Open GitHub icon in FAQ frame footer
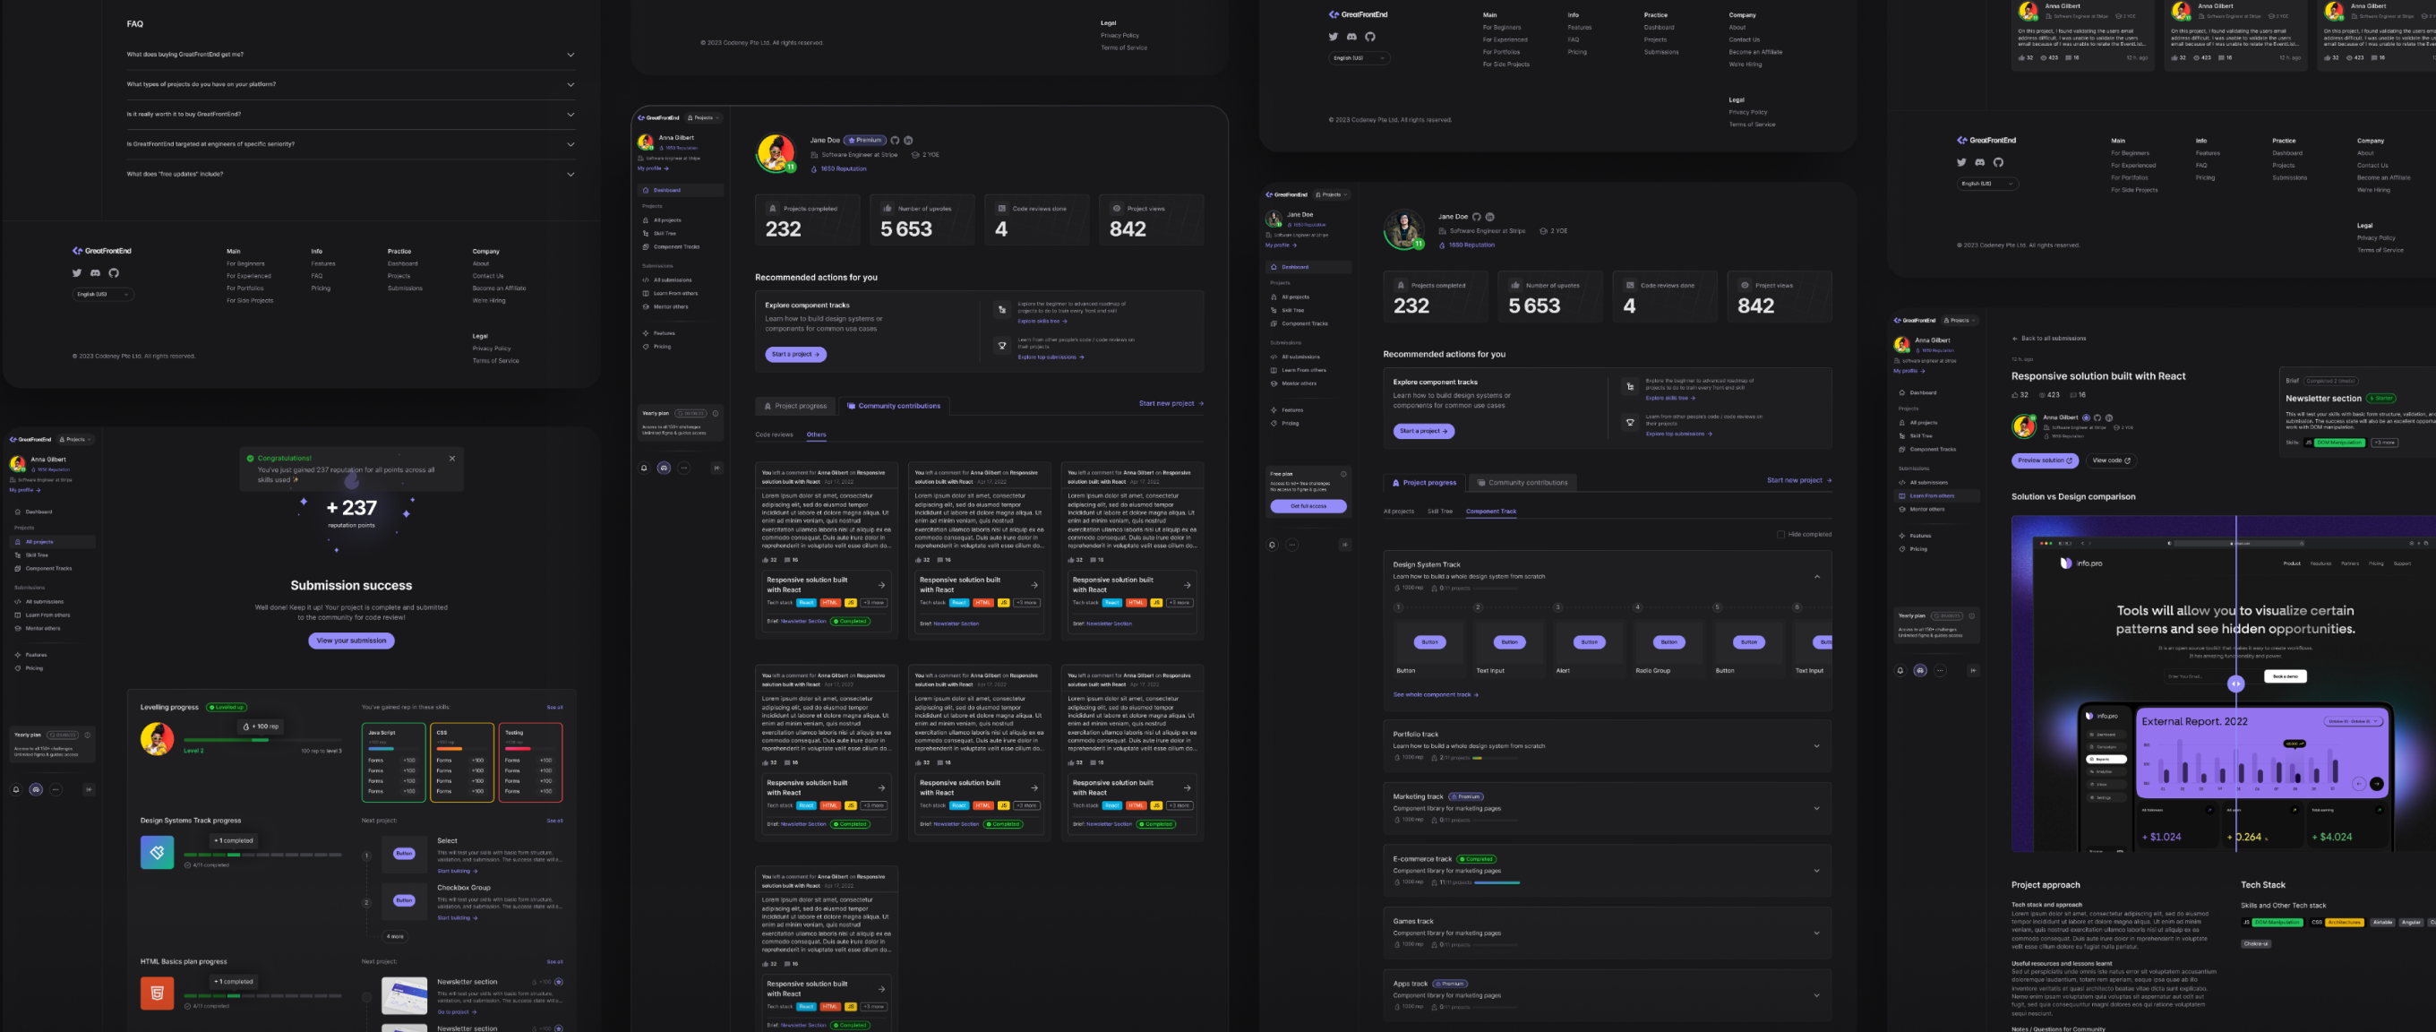Image resolution: width=2436 pixels, height=1032 pixels. tap(114, 272)
